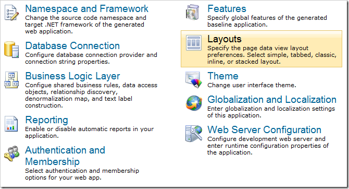Click the Authentication and Membership users icon

11,153
